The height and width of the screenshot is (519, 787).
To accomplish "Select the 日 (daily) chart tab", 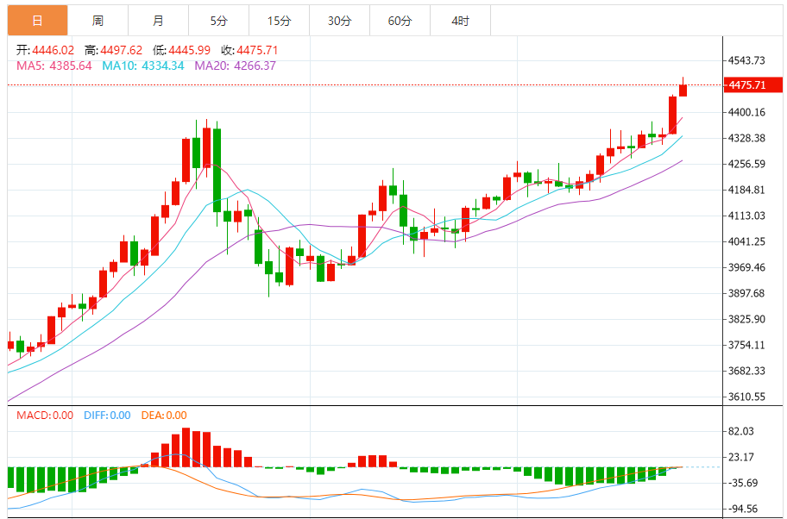I will (x=37, y=20).
